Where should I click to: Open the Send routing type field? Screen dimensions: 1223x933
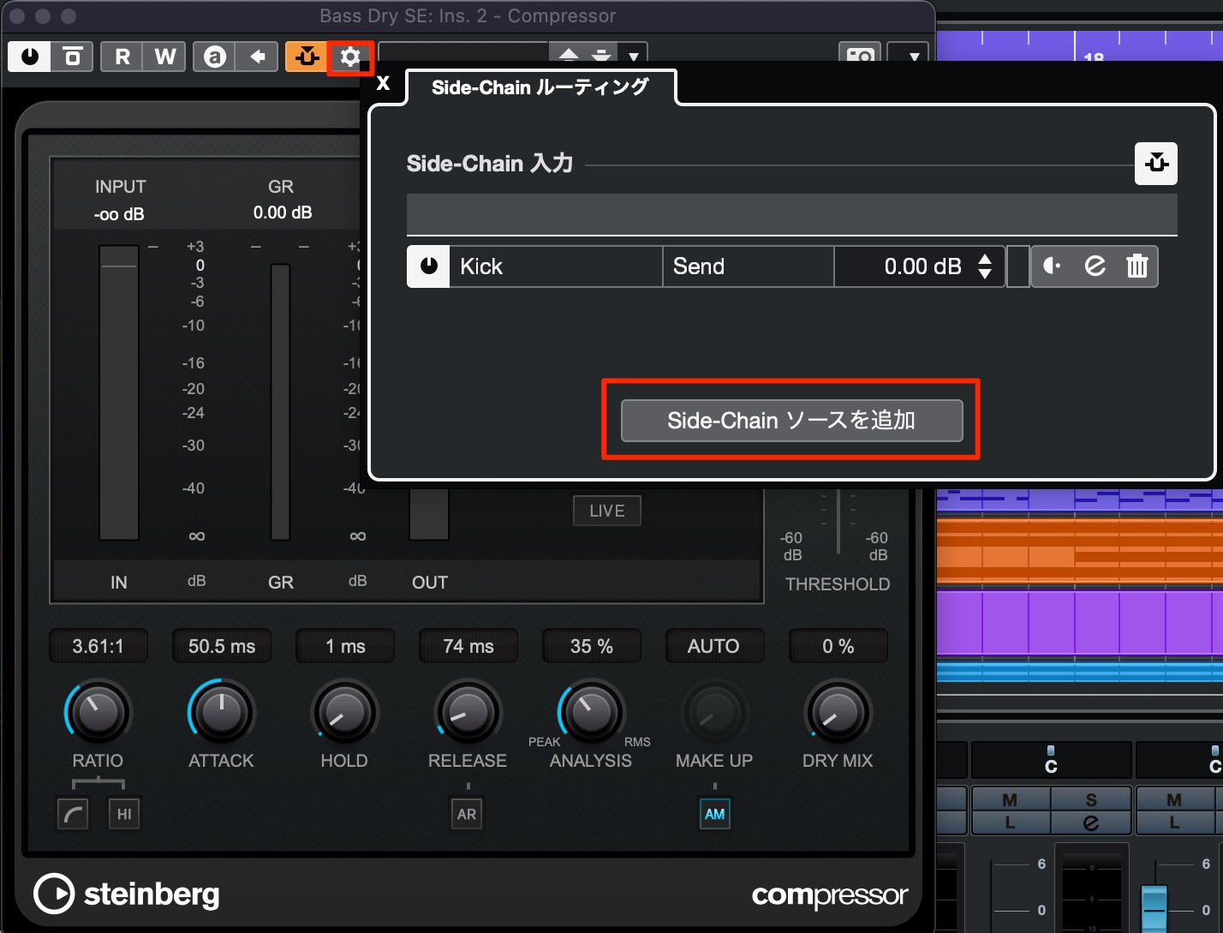click(x=749, y=266)
